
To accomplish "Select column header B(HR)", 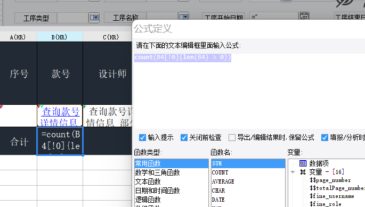I will [x=60, y=37].
